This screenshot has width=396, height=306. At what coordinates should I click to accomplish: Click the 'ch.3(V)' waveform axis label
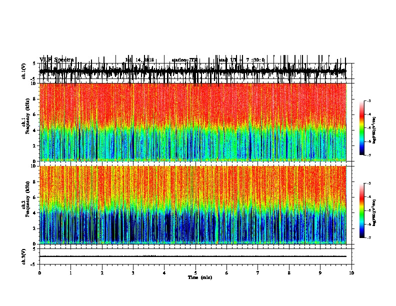24,256
